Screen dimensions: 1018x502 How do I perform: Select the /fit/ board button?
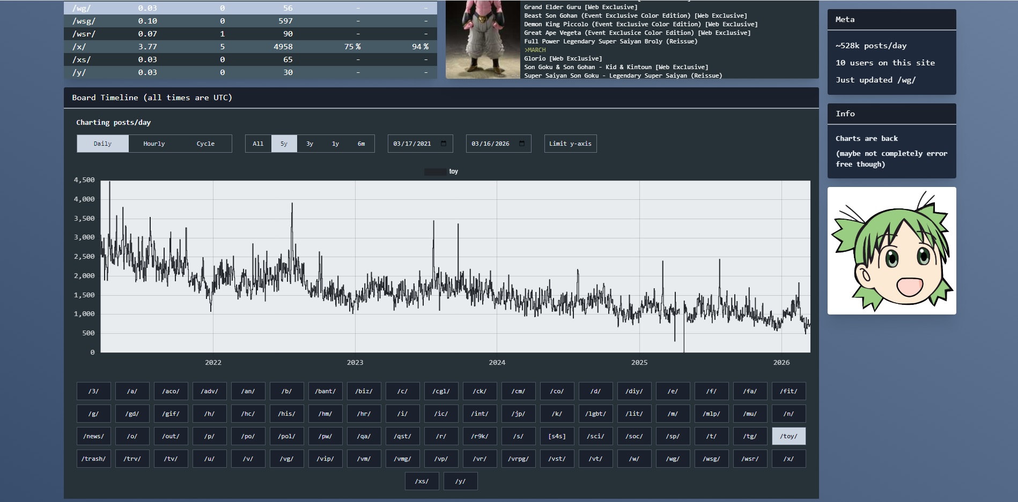(x=789, y=391)
